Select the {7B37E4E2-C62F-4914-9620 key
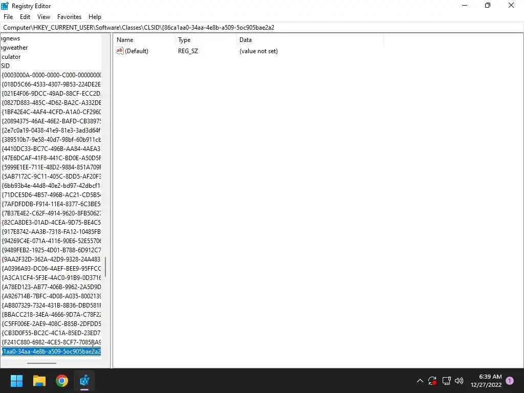This screenshot has width=524, height=393. [x=51, y=213]
